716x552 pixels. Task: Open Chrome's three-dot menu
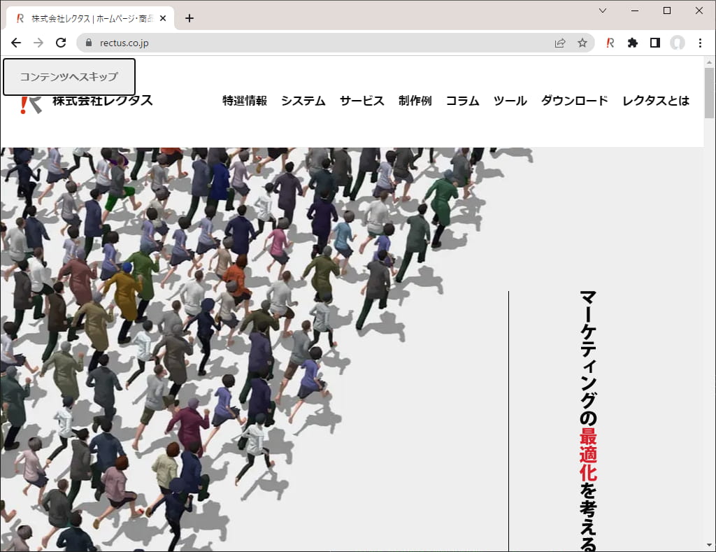click(700, 43)
